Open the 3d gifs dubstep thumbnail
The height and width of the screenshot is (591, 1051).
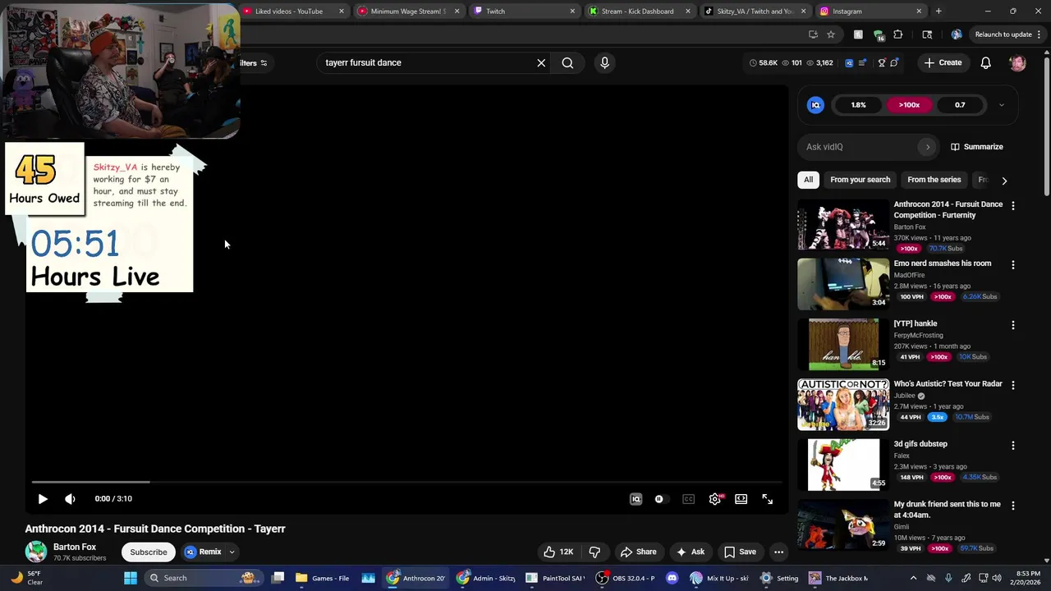(843, 465)
